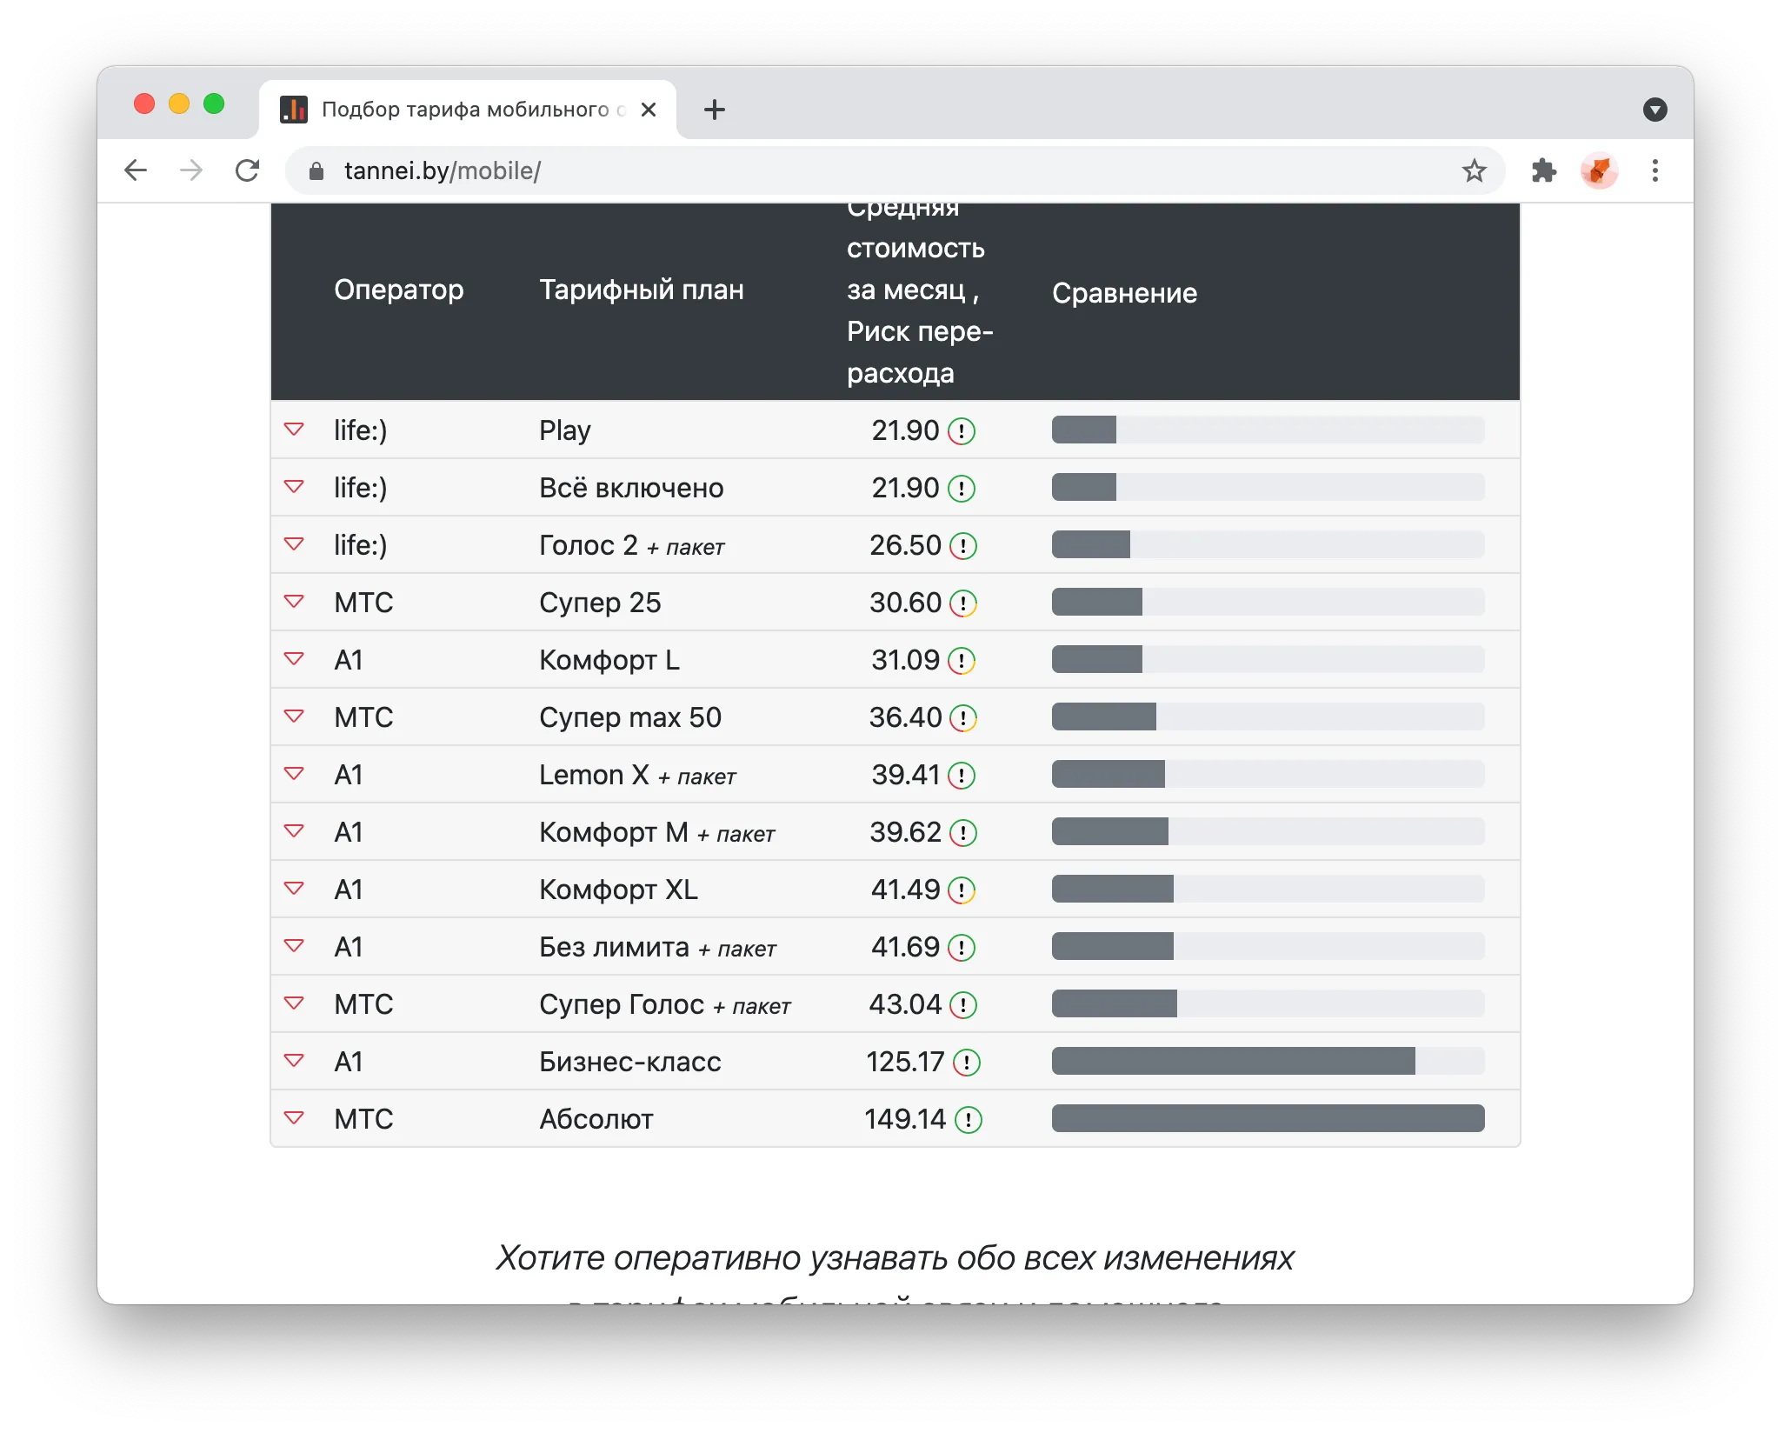
Task: Expand the life:) Всё включено row
Action: [294, 487]
